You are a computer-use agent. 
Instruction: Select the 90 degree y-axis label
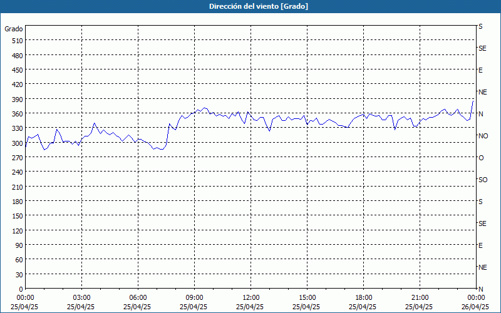click(19, 245)
